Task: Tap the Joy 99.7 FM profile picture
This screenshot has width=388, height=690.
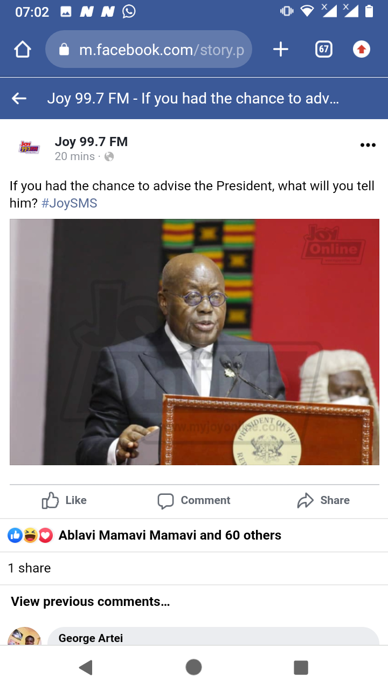Action: point(29,147)
